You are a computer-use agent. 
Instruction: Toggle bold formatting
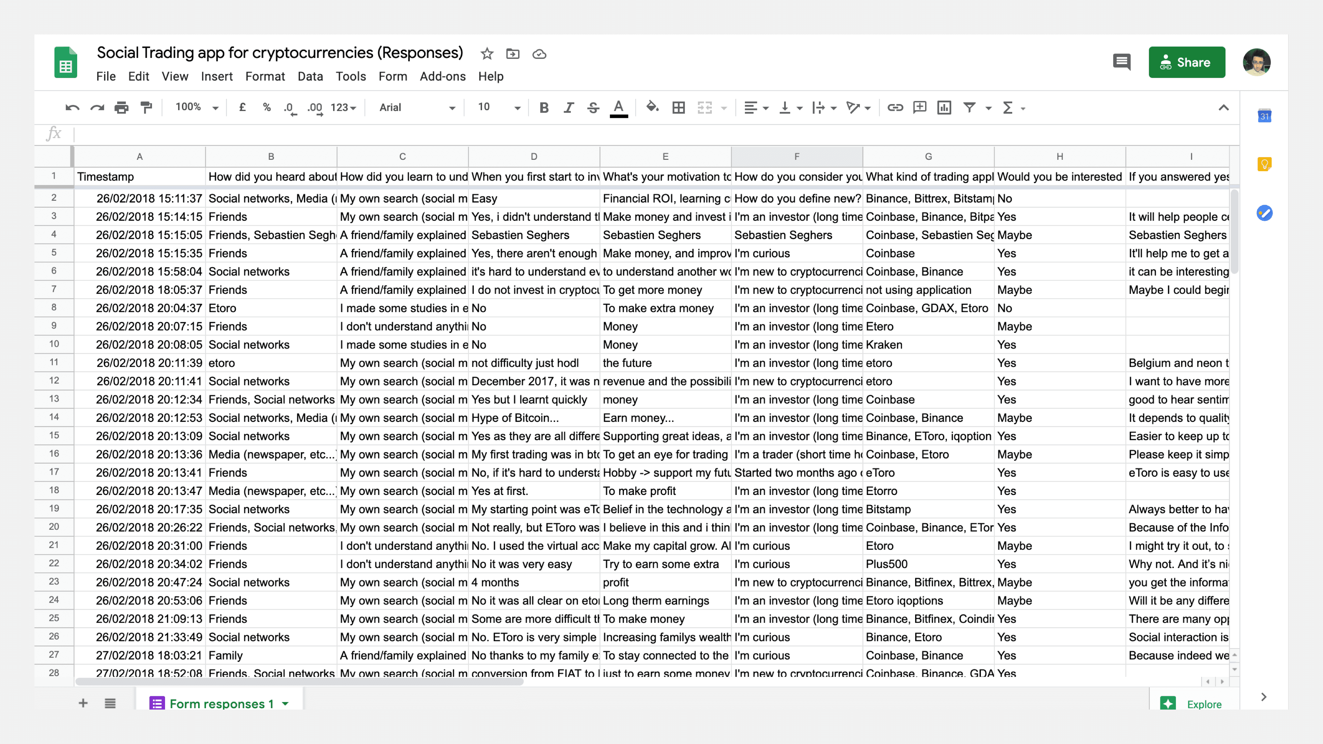coord(544,108)
